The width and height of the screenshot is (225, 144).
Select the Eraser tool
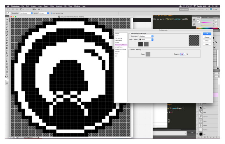point(7,46)
